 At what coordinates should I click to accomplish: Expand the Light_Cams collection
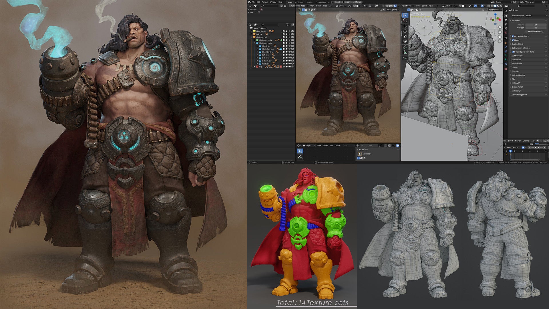252,31
